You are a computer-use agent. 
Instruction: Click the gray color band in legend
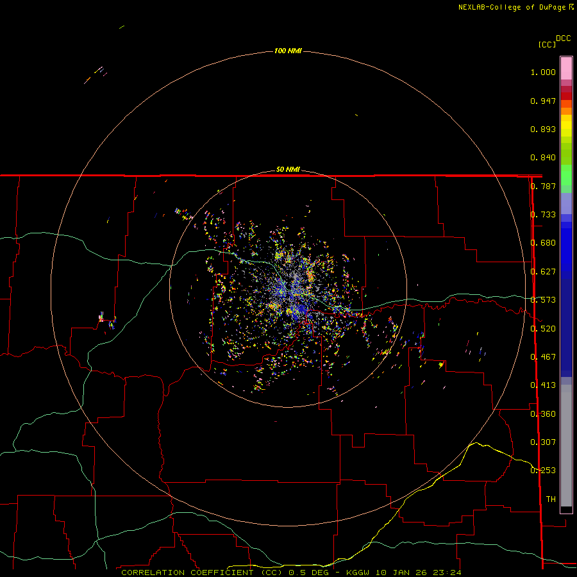pyautogui.click(x=566, y=446)
